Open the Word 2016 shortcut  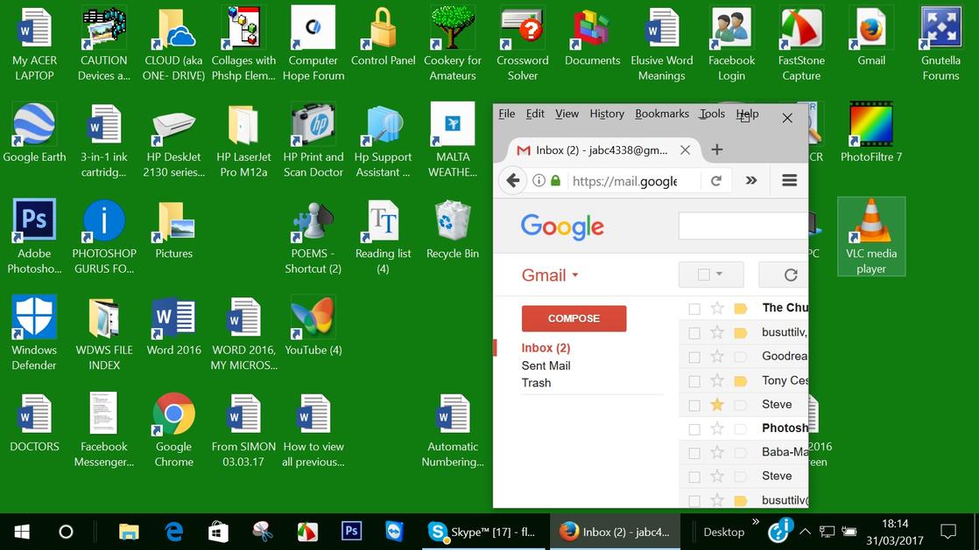point(173,326)
